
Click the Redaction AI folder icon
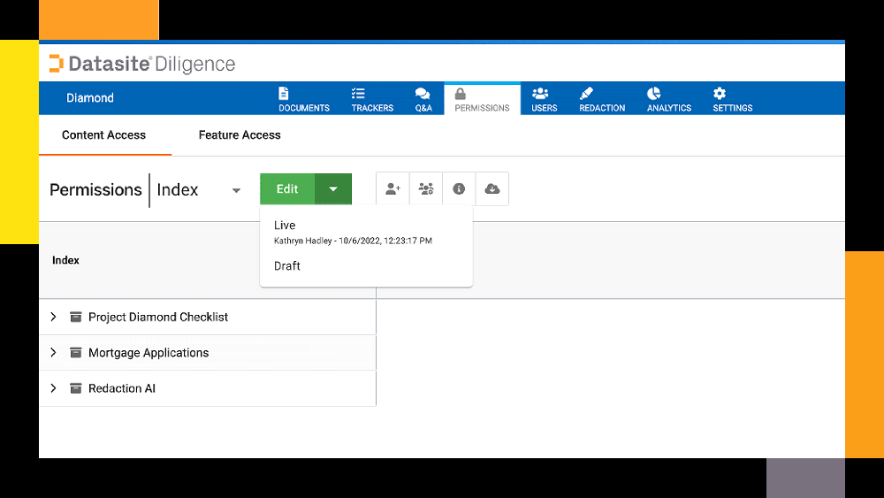pyautogui.click(x=75, y=388)
